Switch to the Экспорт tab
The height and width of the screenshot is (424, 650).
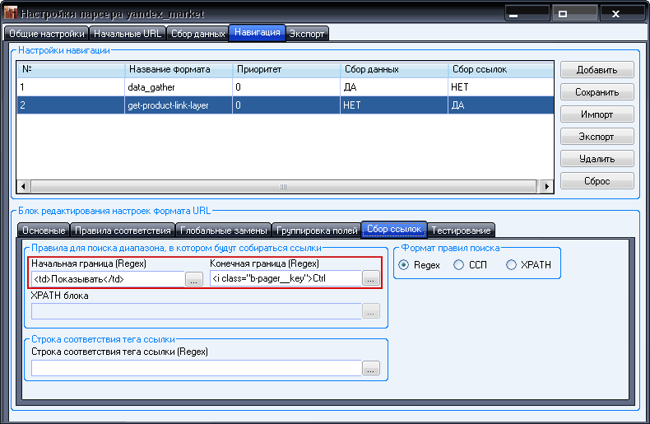[x=308, y=34]
